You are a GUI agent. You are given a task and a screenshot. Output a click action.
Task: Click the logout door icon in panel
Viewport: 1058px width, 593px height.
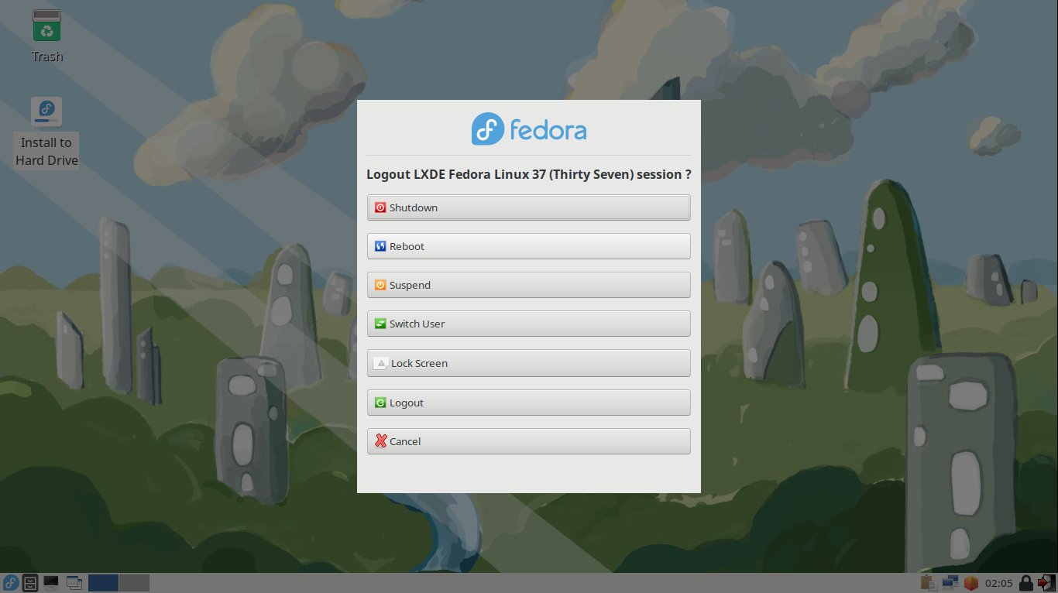click(1046, 583)
